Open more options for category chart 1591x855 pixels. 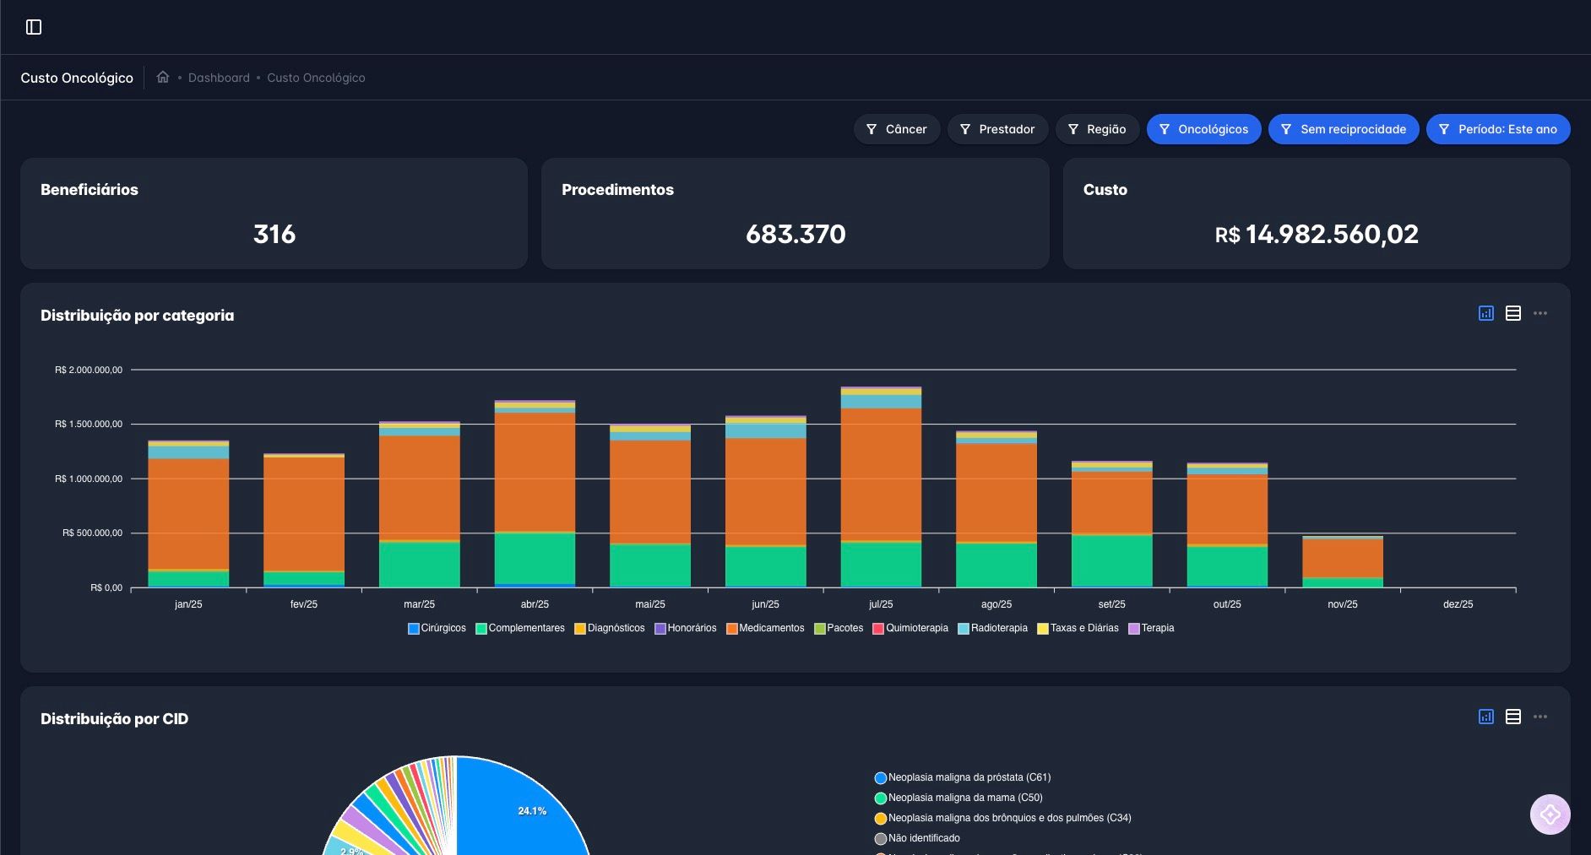[x=1540, y=313]
